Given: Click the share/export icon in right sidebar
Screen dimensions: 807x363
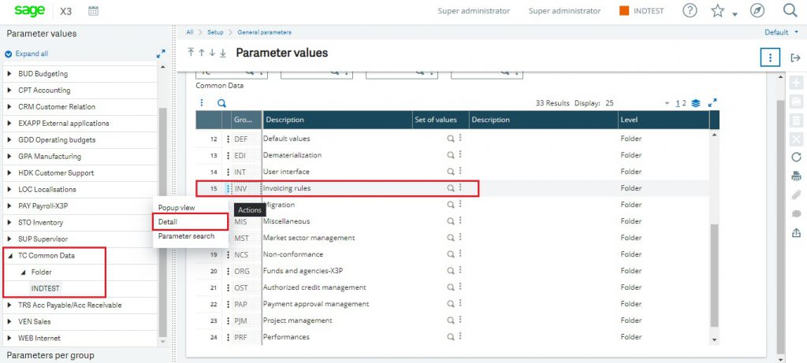Looking at the screenshot, I should [x=796, y=232].
